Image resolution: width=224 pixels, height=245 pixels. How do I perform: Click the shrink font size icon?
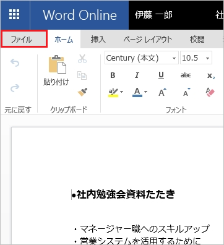click(187, 92)
